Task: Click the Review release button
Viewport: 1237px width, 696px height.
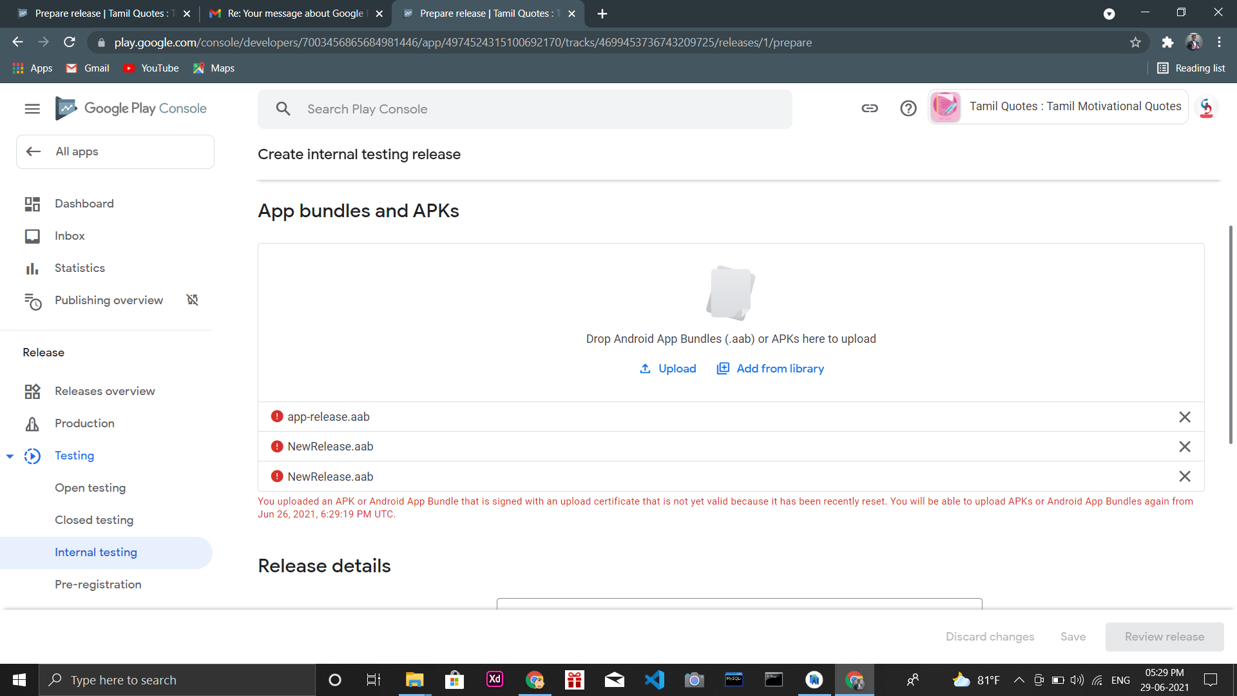Action: coord(1164,636)
